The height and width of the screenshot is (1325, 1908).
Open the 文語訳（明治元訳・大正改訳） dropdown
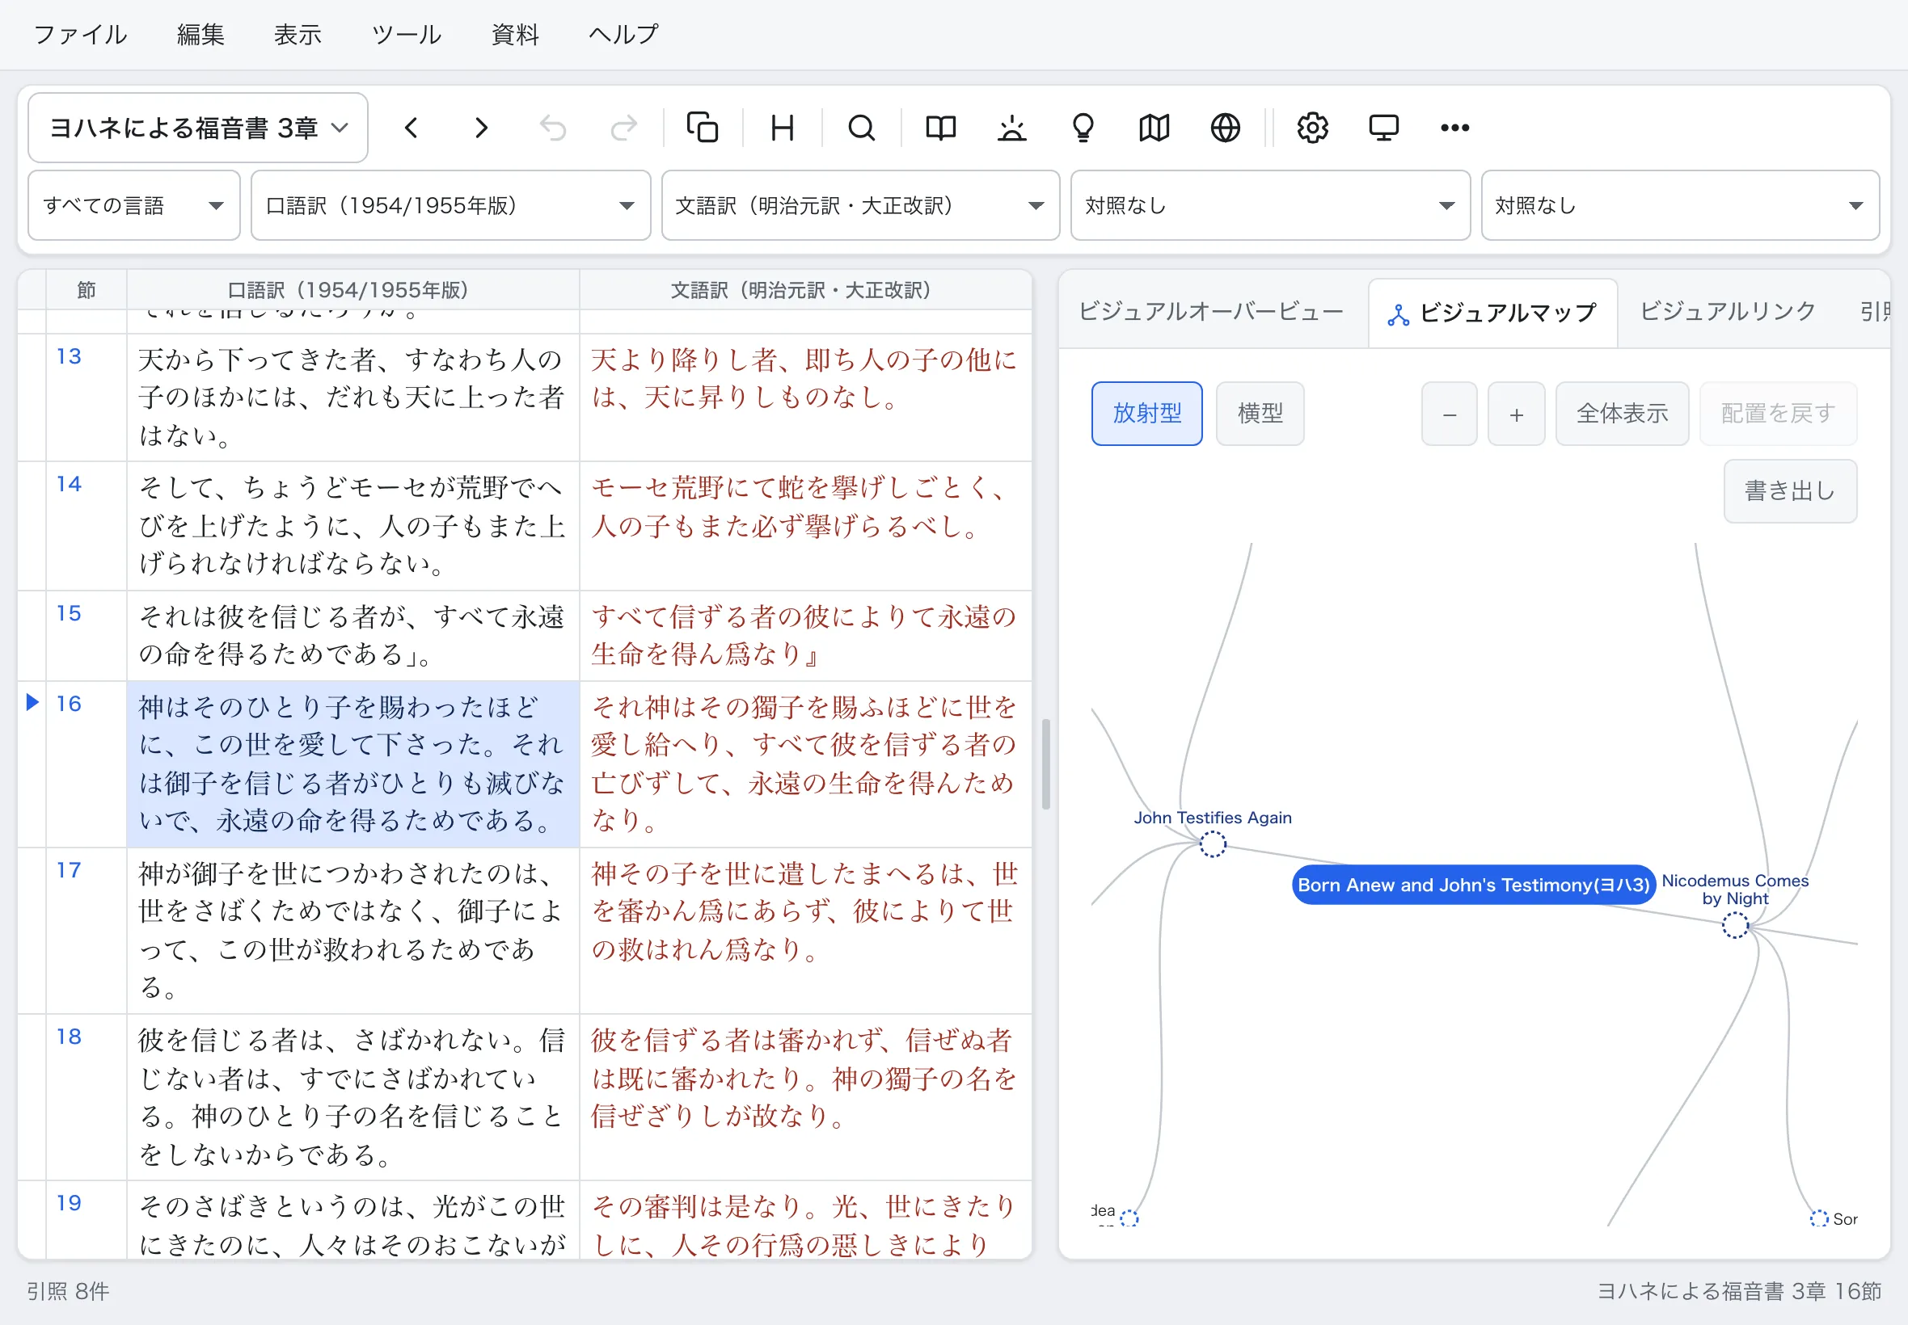click(860, 206)
